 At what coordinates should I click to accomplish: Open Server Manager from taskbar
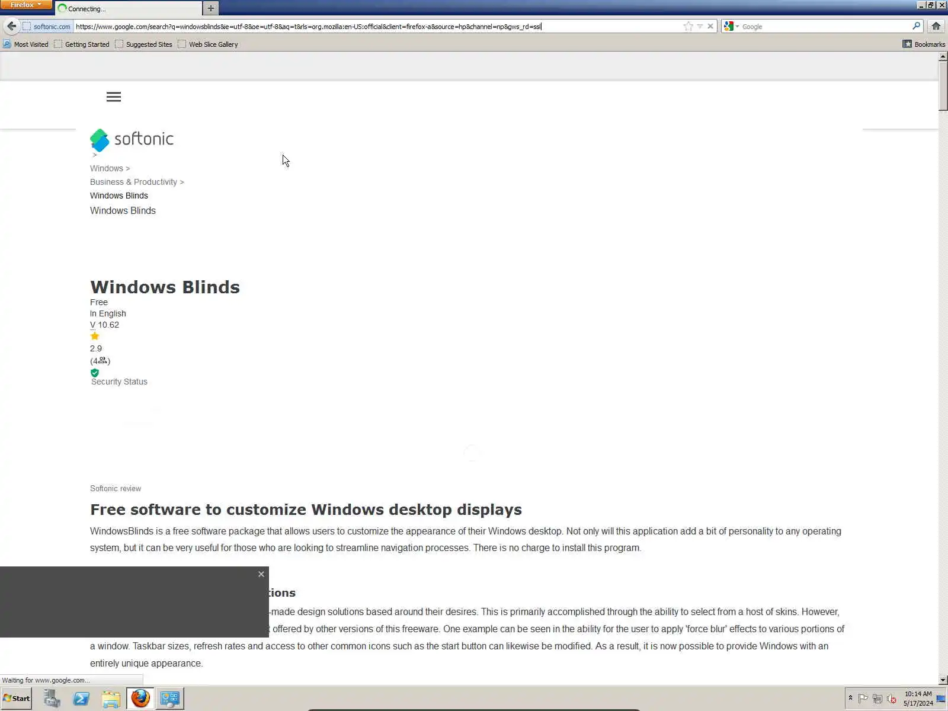pos(52,698)
